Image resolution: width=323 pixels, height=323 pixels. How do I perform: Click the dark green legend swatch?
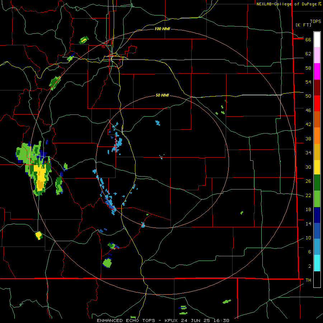(x=317, y=183)
